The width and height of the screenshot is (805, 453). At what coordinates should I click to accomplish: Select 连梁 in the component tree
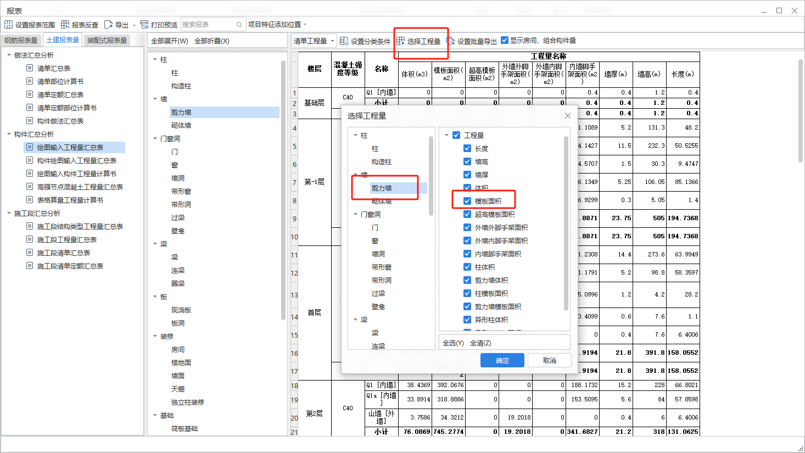(178, 270)
